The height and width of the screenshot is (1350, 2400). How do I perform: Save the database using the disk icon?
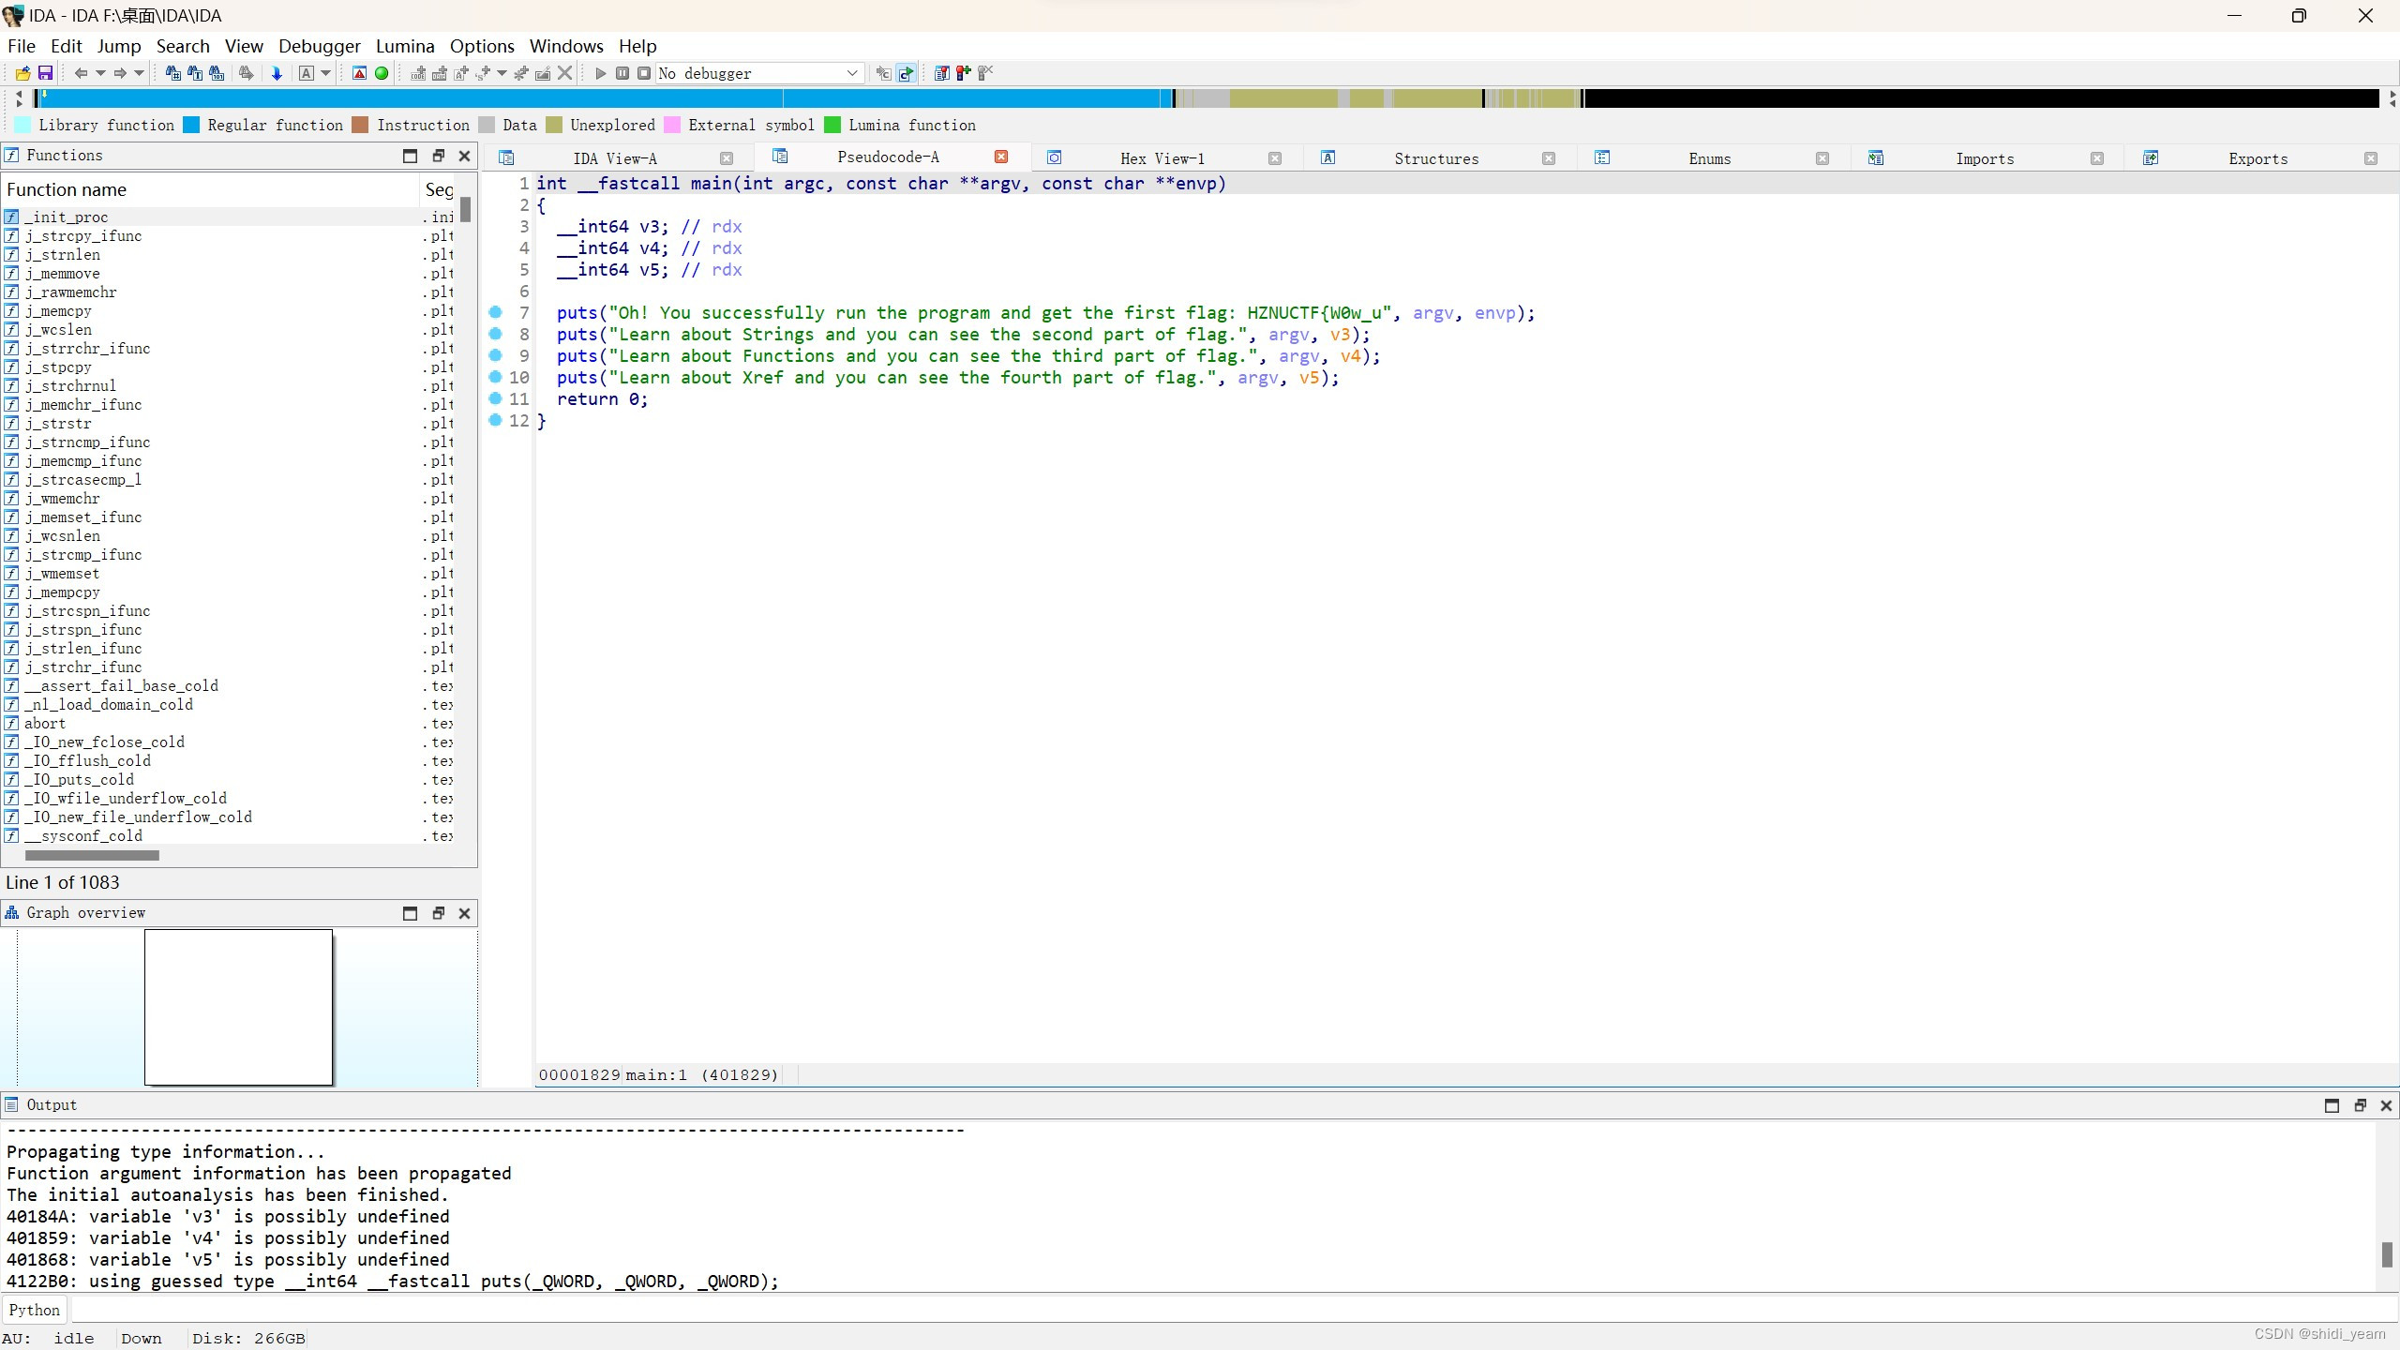(x=46, y=72)
